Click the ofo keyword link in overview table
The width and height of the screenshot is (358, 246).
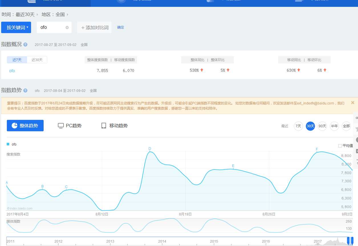pos(12,71)
